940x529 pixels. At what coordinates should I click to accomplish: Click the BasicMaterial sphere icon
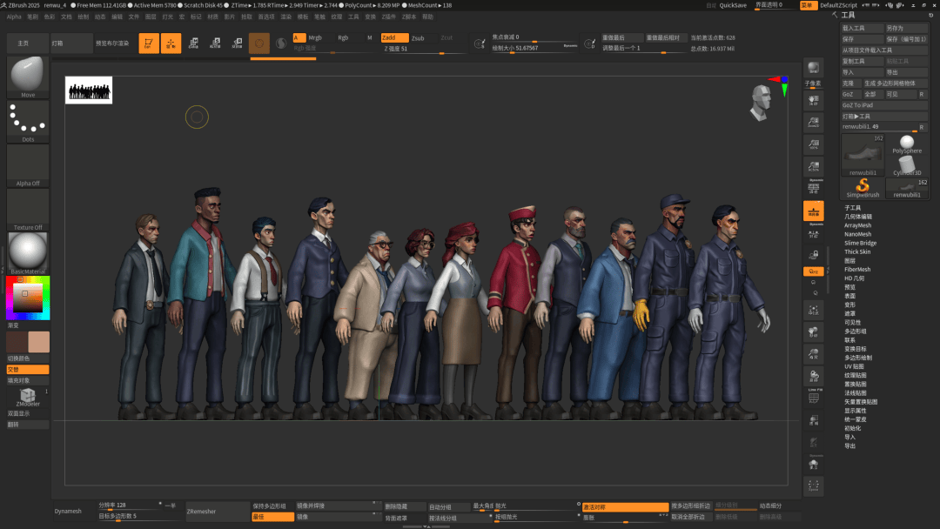point(28,253)
